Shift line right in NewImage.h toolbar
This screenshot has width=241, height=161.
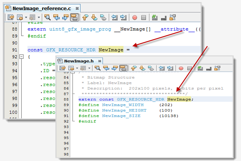click(170, 68)
